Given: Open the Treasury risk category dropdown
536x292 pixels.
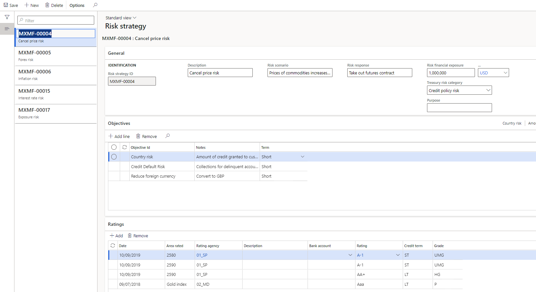Looking at the screenshot, I should 488,90.
